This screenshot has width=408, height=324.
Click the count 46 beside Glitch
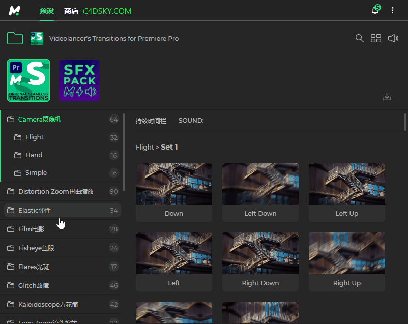coord(114,285)
